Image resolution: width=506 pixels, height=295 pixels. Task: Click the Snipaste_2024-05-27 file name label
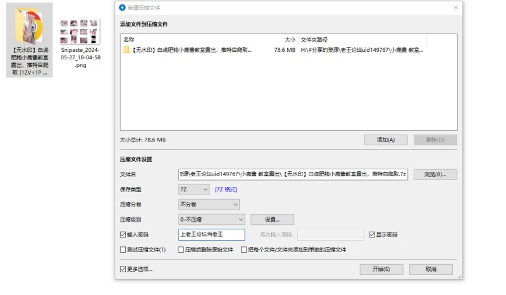click(80, 57)
